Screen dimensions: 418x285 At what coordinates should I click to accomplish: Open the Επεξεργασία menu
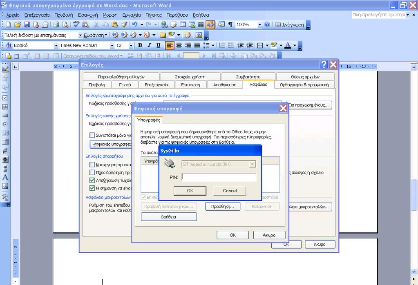(37, 15)
